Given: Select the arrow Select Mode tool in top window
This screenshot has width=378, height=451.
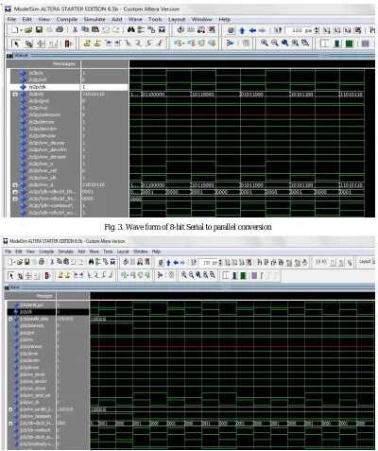Looking at the screenshot, I should [x=16, y=43].
